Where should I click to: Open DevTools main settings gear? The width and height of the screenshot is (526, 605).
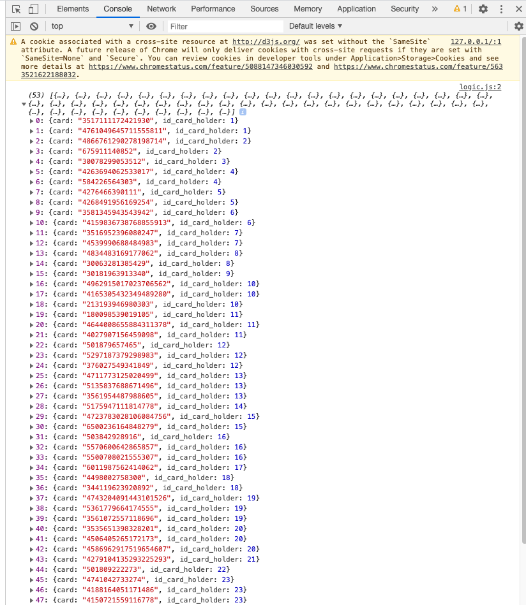point(483,9)
